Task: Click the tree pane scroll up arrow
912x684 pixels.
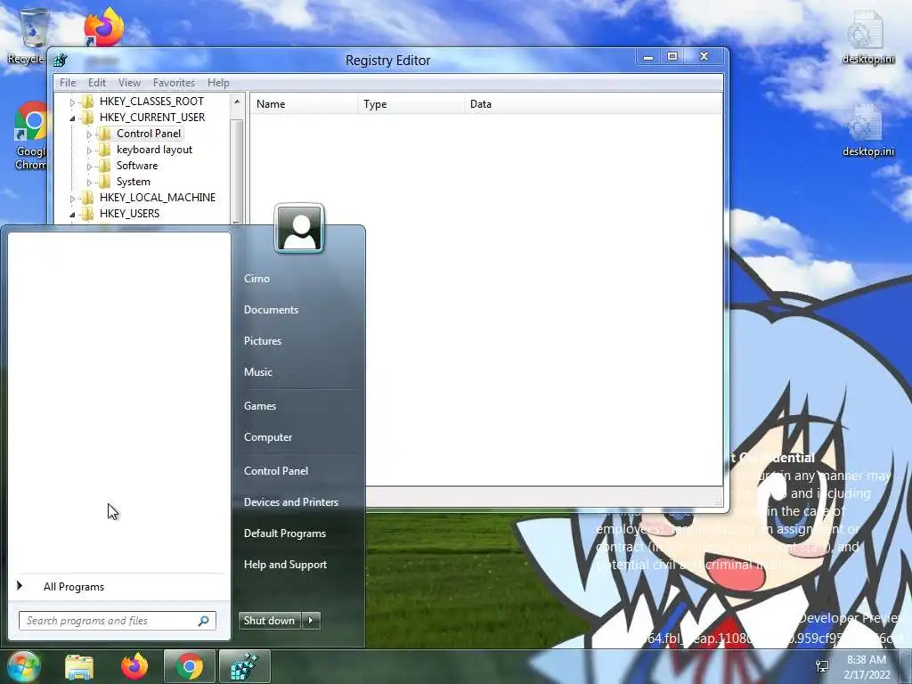Action: pyautogui.click(x=237, y=102)
